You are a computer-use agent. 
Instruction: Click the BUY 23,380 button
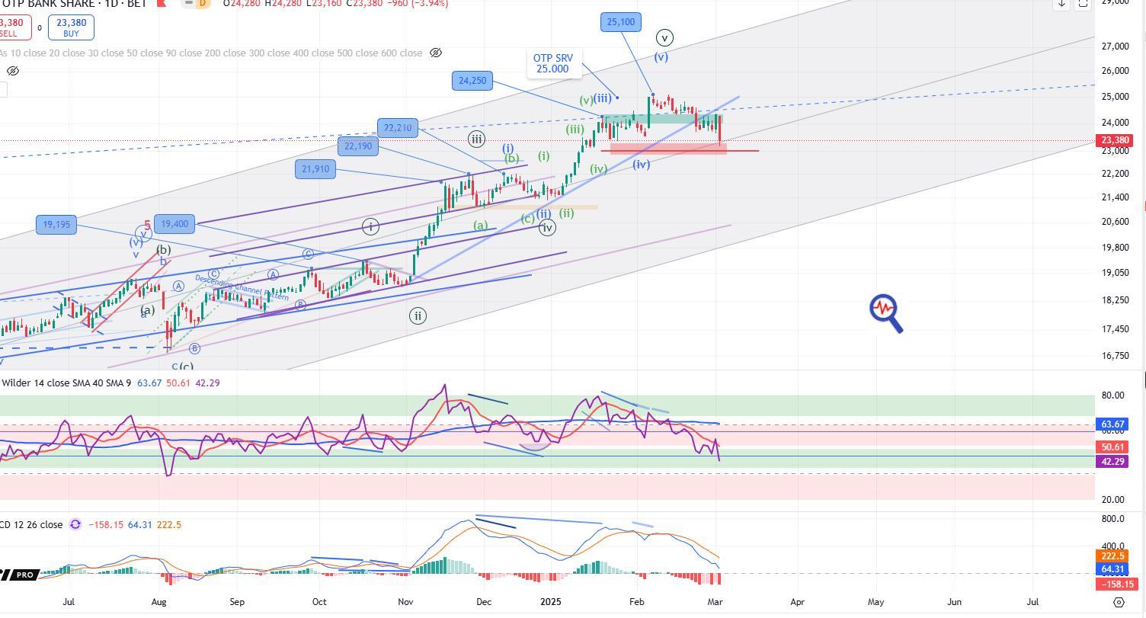coord(71,27)
